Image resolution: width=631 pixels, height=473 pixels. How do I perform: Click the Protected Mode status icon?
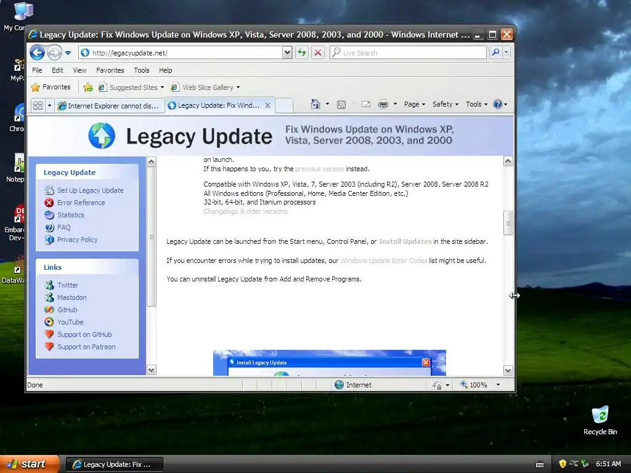tap(437, 386)
